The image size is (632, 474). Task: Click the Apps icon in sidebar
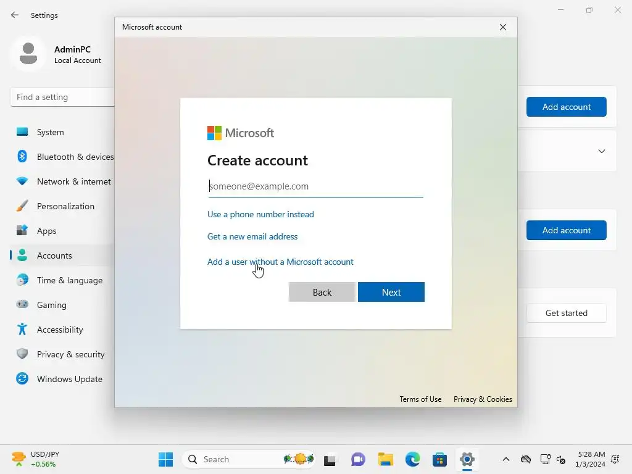22,231
